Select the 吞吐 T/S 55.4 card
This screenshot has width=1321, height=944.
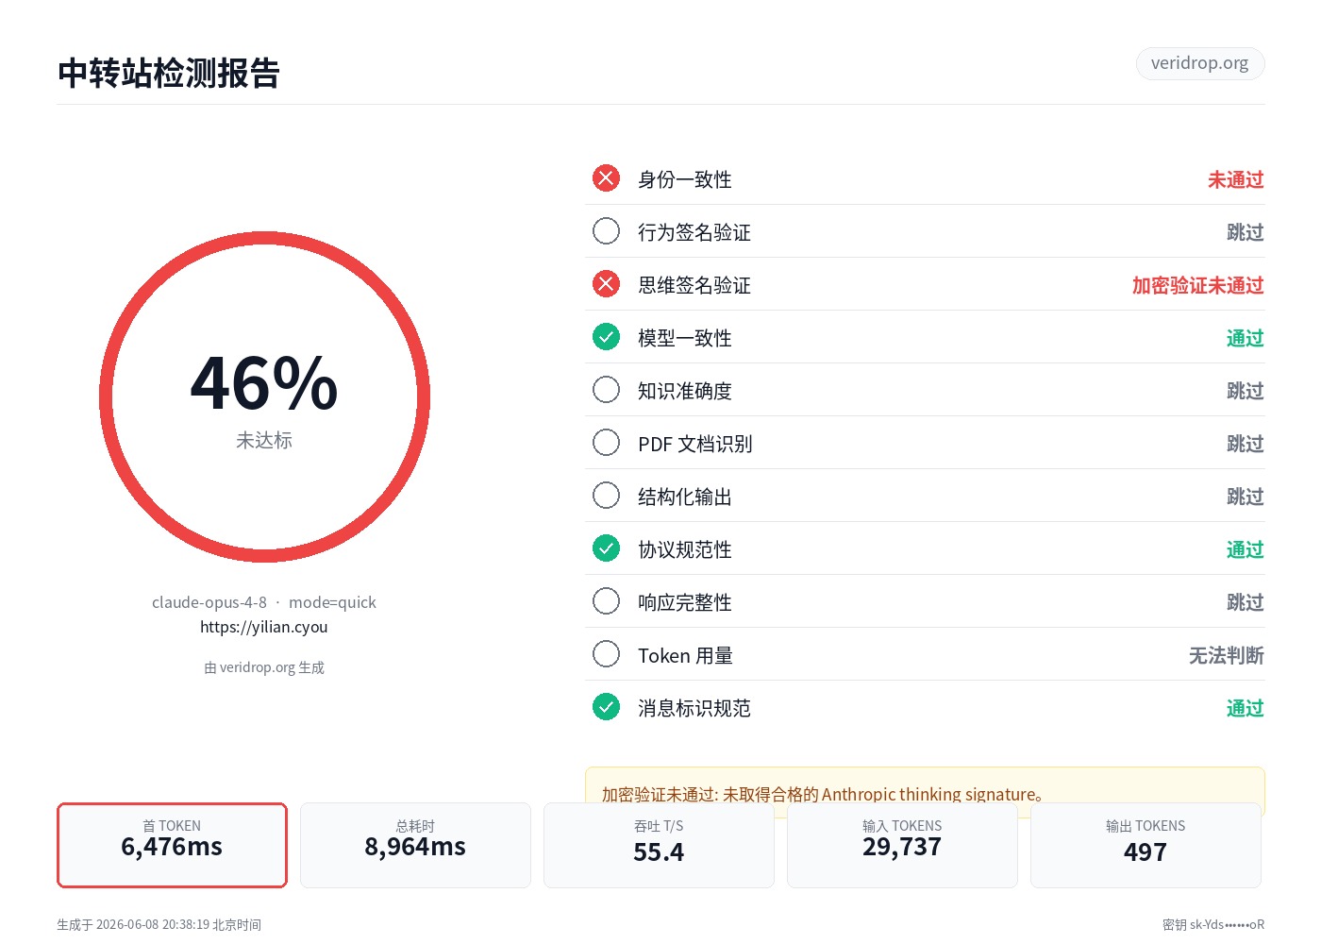tap(659, 845)
